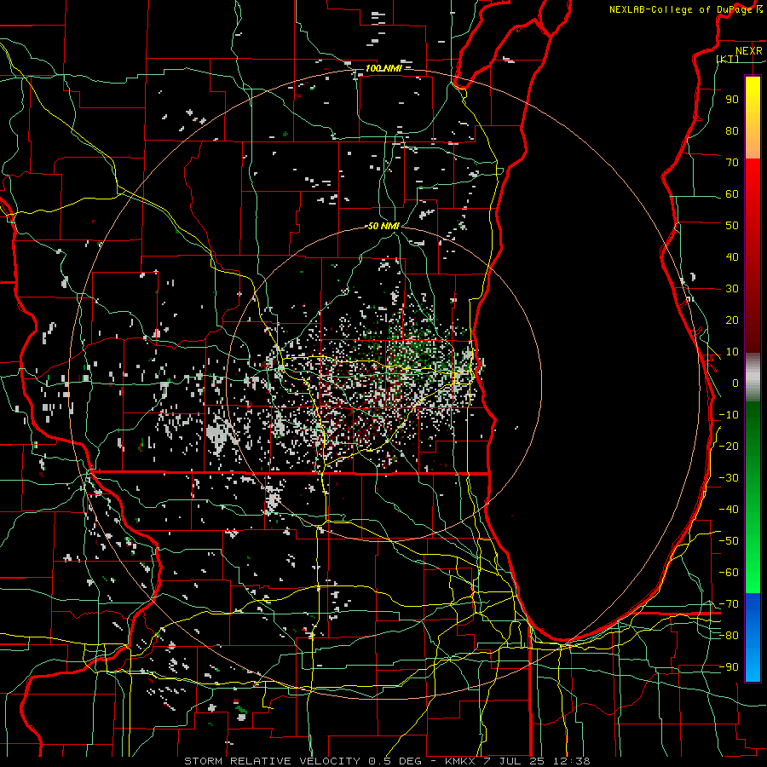Screen dimensions: 767x767
Task: Click the positive 10 scale value
Action: click(x=732, y=352)
